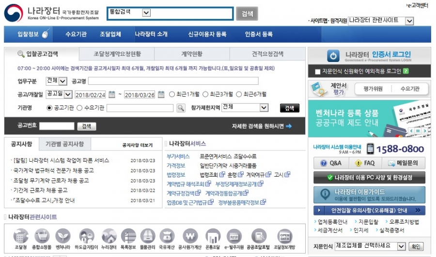Open the e-발주지원 RFP icon

tap(234, 236)
